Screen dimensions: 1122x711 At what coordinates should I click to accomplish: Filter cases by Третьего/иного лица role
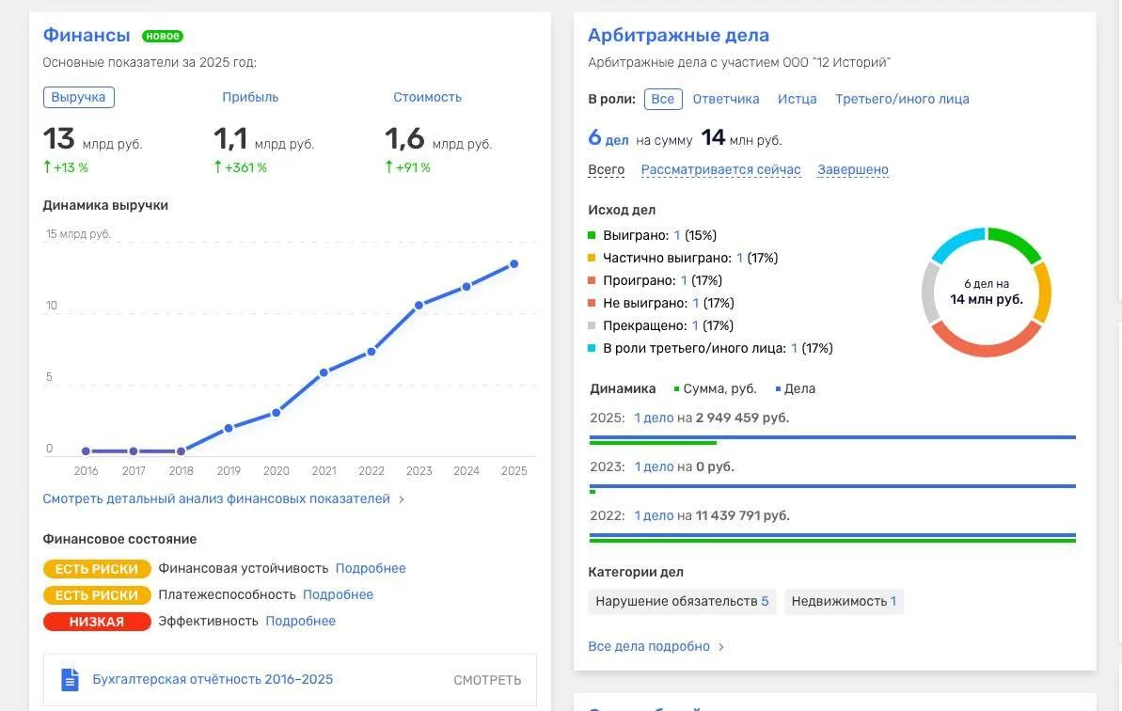pyautogui.click(x=902, y=99)
